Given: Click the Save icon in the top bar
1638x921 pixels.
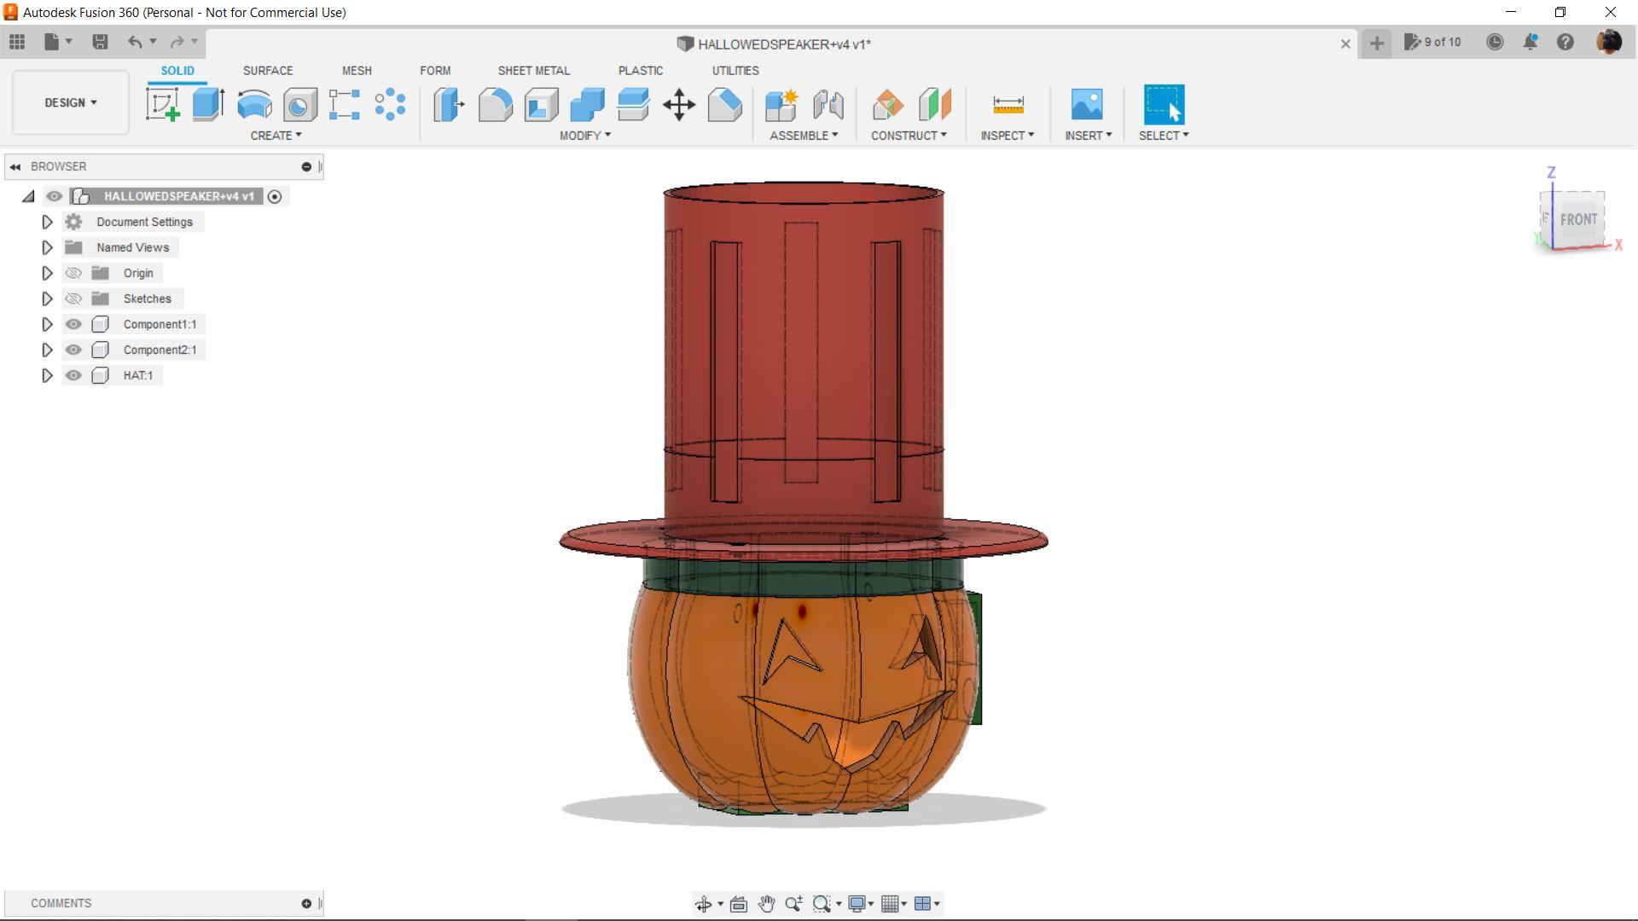Looking at the screenshot, I should tap(100, 42).
